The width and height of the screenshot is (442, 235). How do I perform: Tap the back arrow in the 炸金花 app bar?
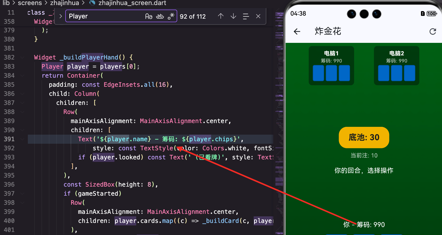click(x=297, y=31)
